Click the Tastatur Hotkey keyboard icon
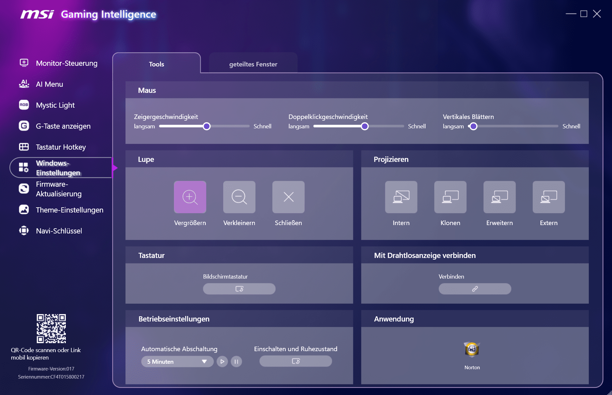The width and height of the screenshot is (612, 395). (x=24, y=147)
